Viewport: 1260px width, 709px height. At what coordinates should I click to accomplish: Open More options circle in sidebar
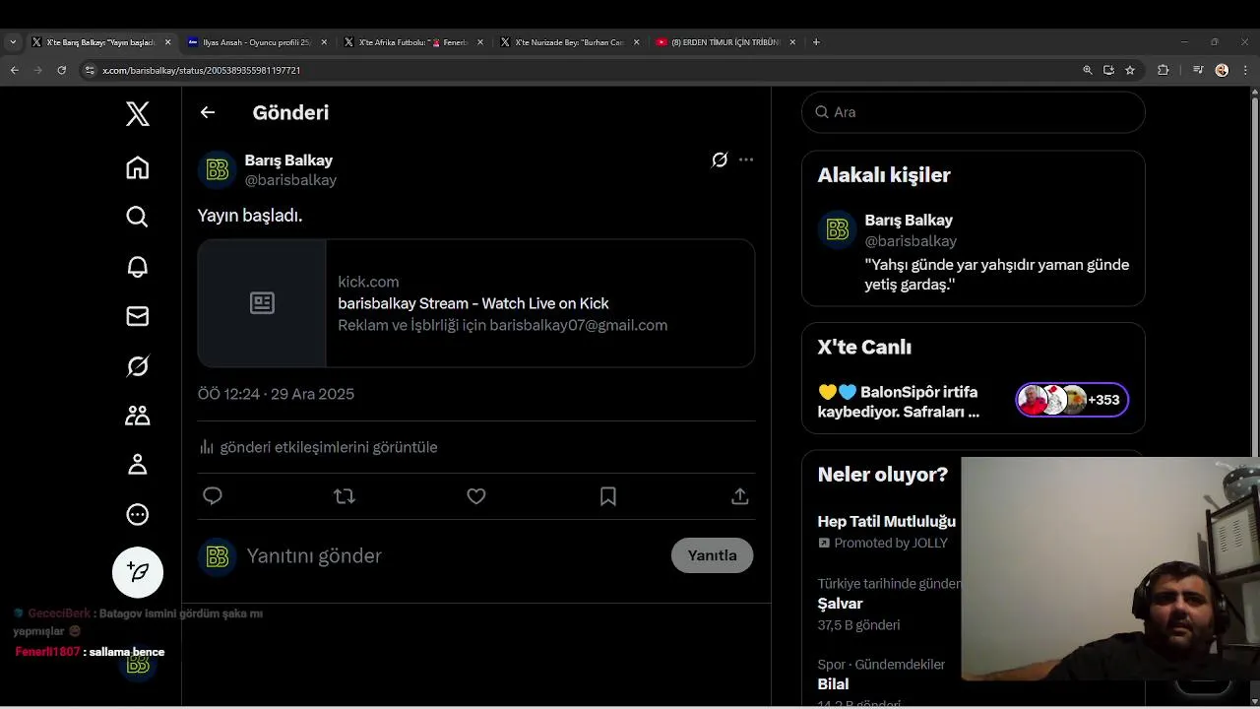click(x=138, y=514)
